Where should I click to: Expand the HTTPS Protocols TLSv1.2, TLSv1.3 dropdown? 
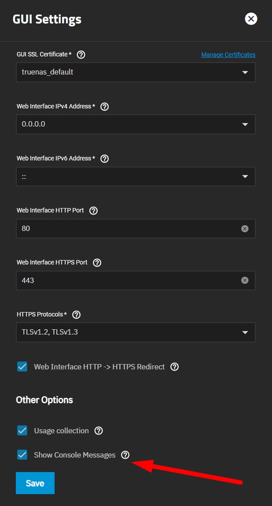coord(136,332)
